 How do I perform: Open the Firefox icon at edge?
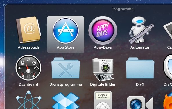click(168, 101)
